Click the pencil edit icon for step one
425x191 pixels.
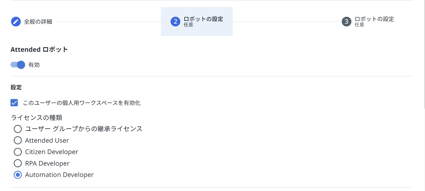[16, 22]
